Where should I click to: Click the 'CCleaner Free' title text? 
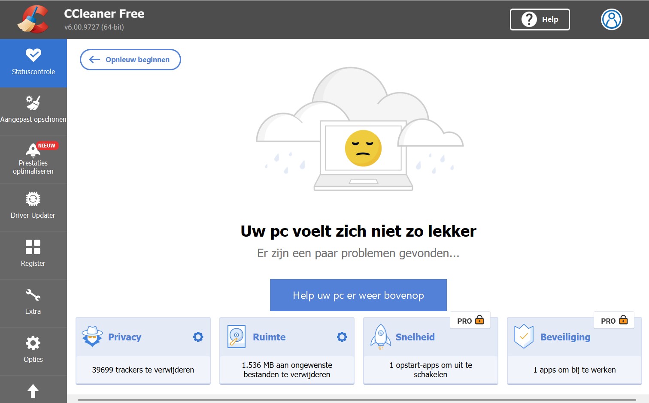click(104, 14)
